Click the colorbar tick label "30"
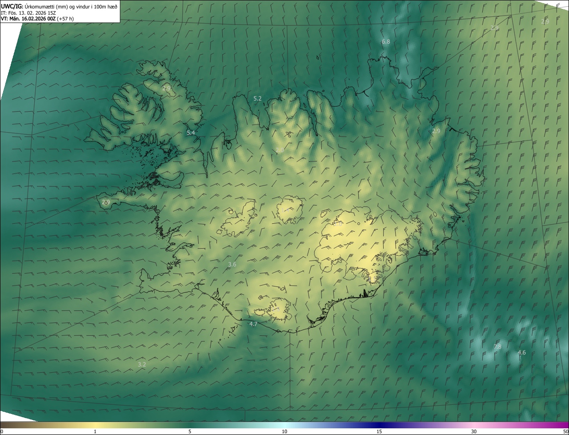The width and height of the screenshot is (569, 435). 474,431
